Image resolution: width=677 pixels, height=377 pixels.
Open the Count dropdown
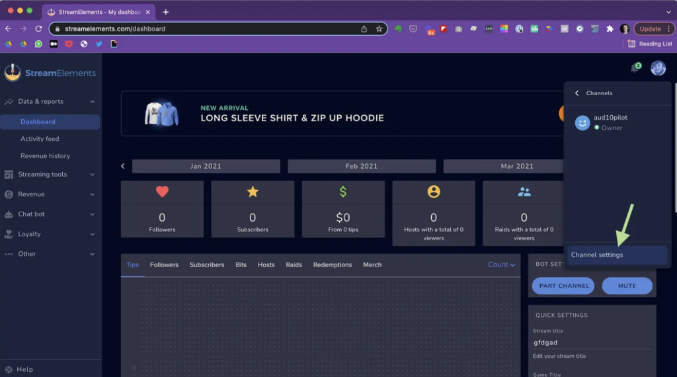501,265
